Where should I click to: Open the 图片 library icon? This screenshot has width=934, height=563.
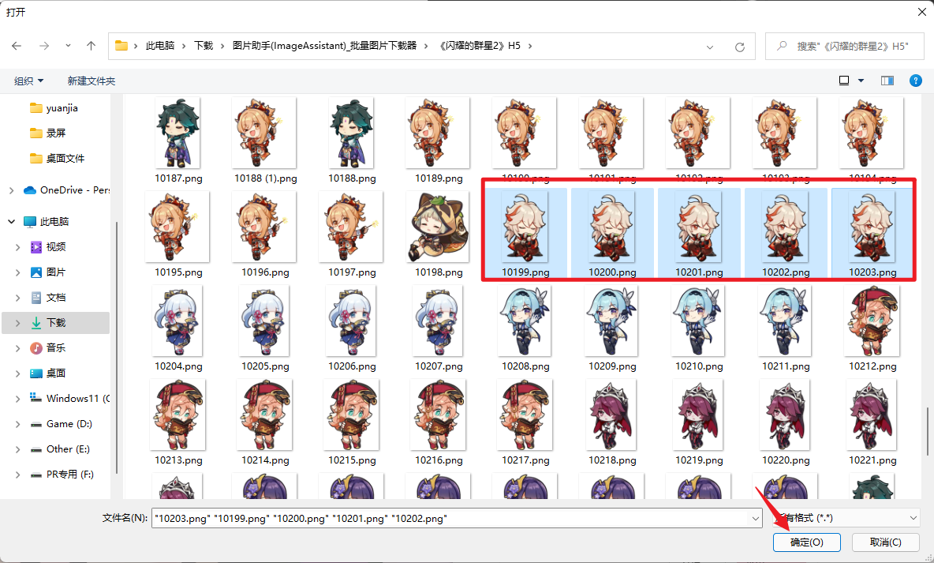35,272
